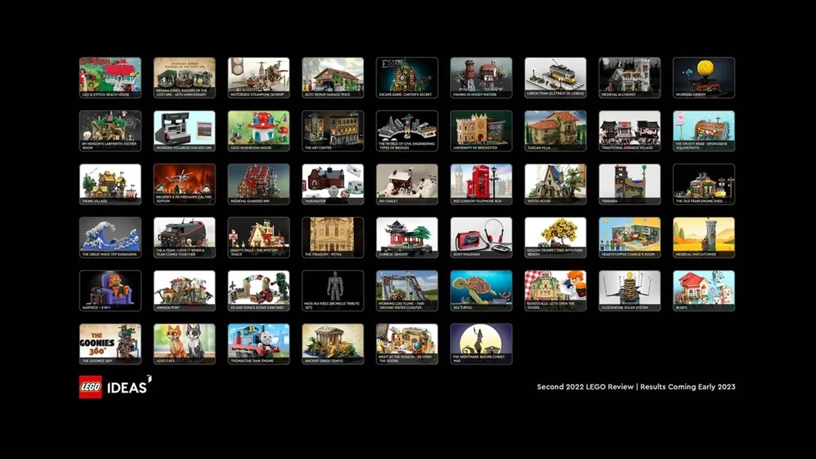Choose the University of Brickester thumbnail
Viewport: 816px width, 459px height.
click(x=481, y=131)
